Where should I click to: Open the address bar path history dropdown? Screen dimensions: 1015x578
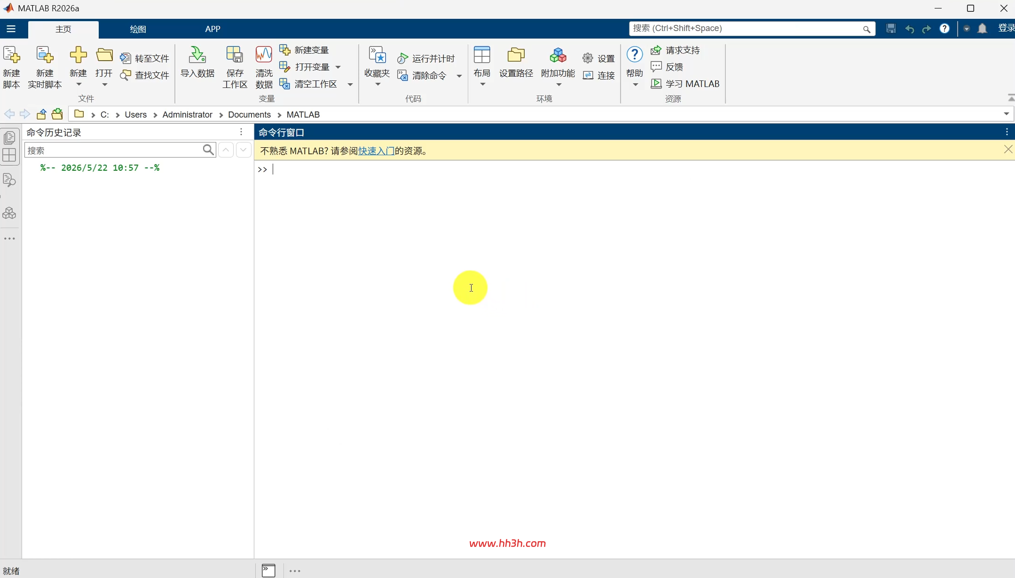tap(1006, 114)
